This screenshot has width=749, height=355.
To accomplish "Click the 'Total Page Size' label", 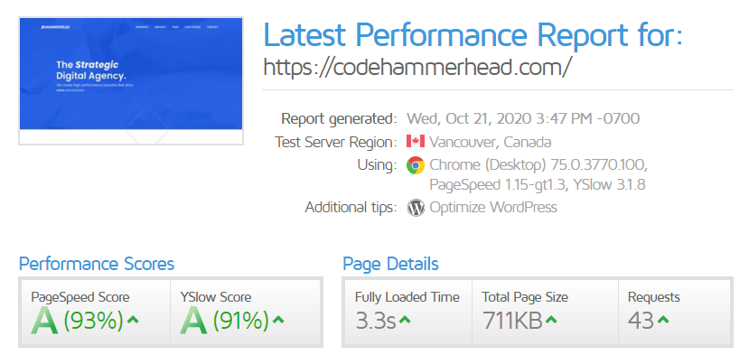I will [x=525, y=297].
